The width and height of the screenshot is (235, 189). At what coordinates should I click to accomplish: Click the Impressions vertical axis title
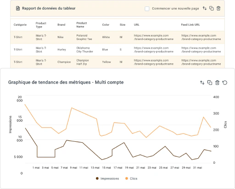click(x=10, y=124)
